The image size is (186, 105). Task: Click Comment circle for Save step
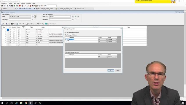(x=14, y=43)
